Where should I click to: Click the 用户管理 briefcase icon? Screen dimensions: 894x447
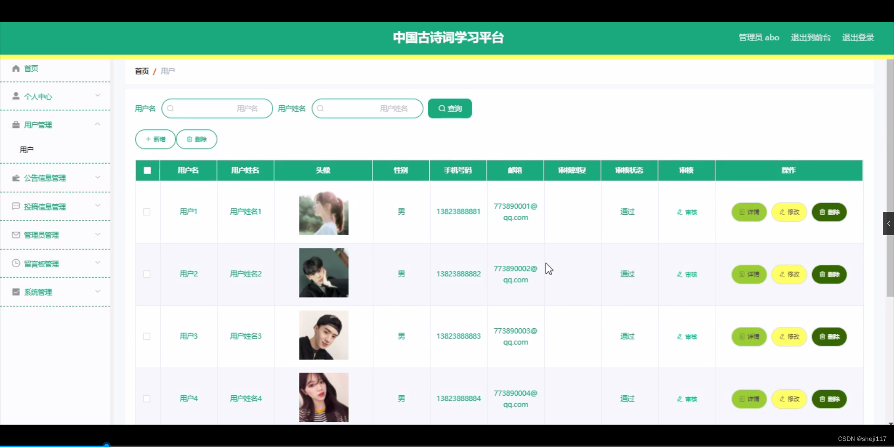(x=15, y=124)
